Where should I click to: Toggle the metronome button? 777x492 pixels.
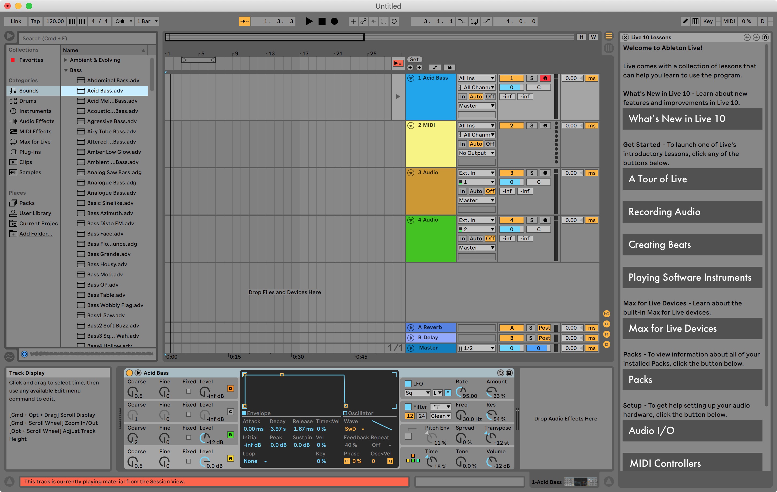point(120,21)
